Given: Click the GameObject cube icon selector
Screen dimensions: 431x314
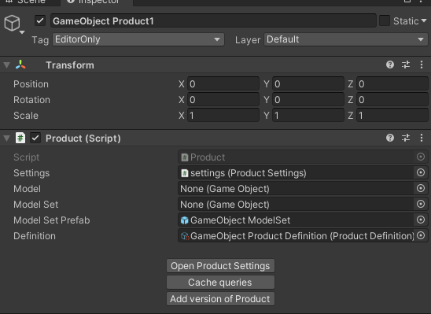Looking at the screenshot, I should [13, 24].
